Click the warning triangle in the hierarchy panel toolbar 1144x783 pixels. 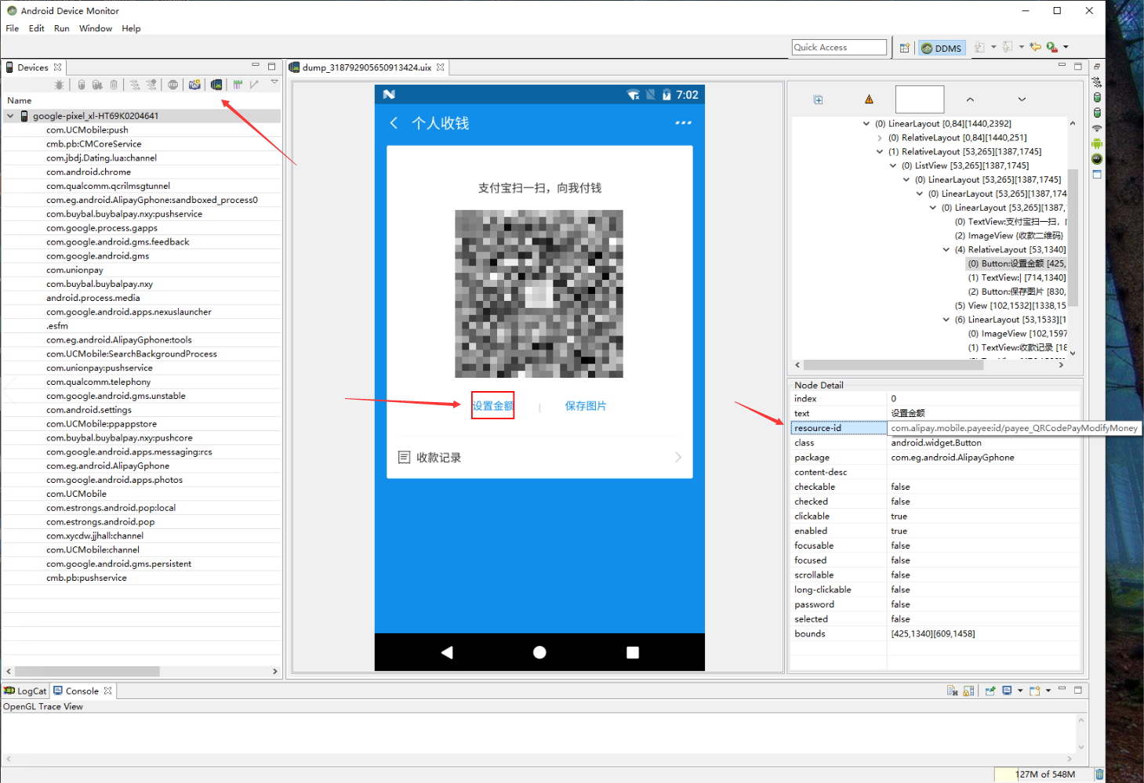point(869,99)
